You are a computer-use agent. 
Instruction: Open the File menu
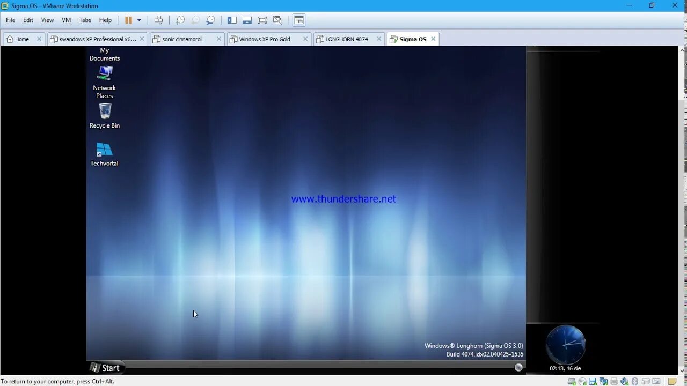click(x=11, y=20)
